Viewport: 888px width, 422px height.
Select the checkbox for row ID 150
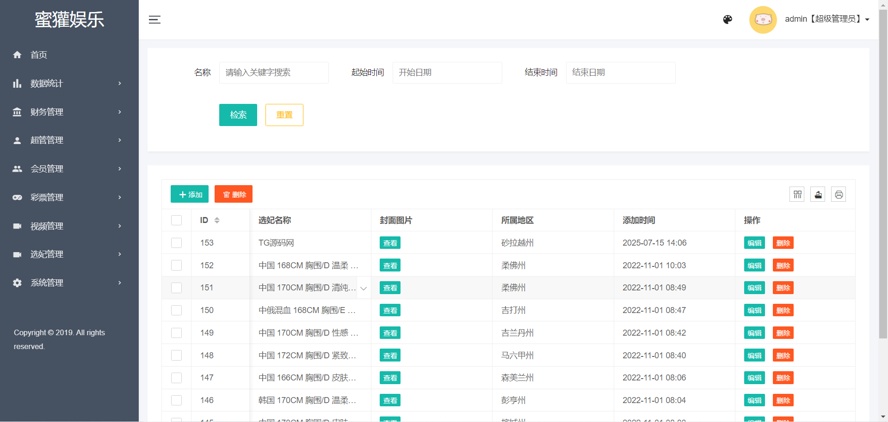tap(176, 310)
